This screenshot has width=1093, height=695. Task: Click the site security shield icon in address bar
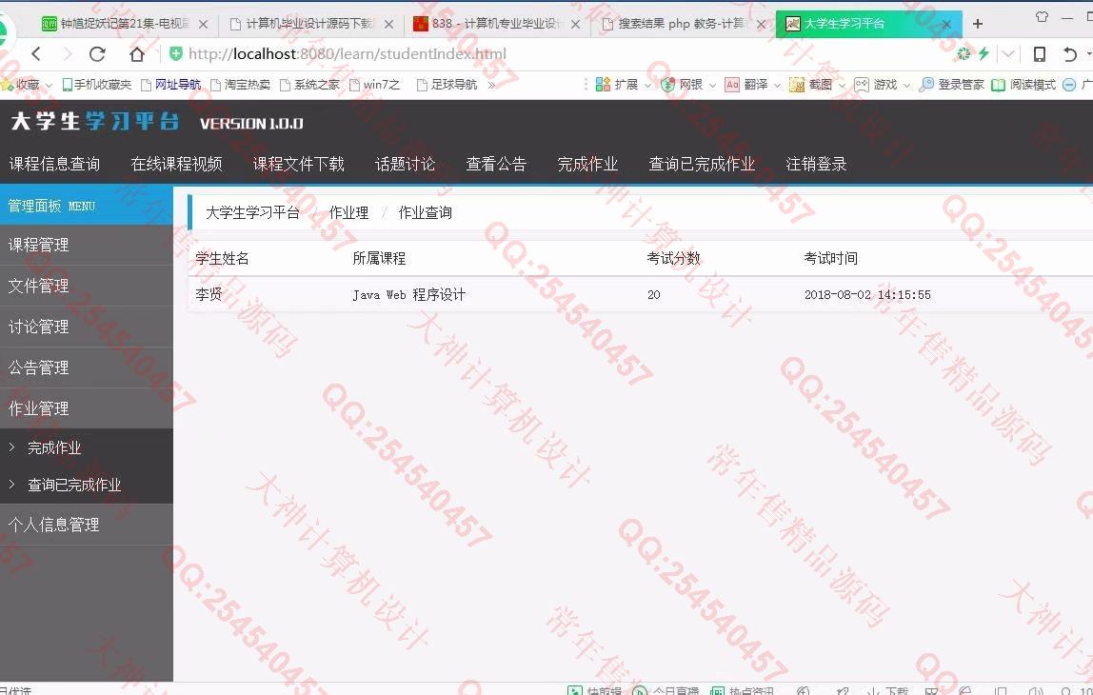[175, 53]
